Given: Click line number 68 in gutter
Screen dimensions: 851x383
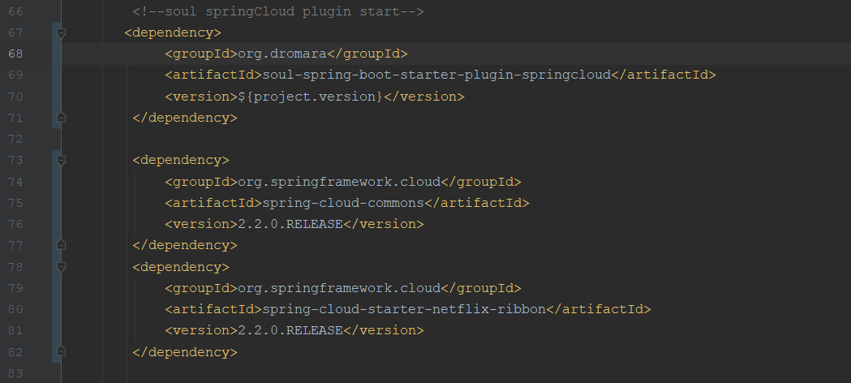Looking at the screenshot, I should click(15, 54).
